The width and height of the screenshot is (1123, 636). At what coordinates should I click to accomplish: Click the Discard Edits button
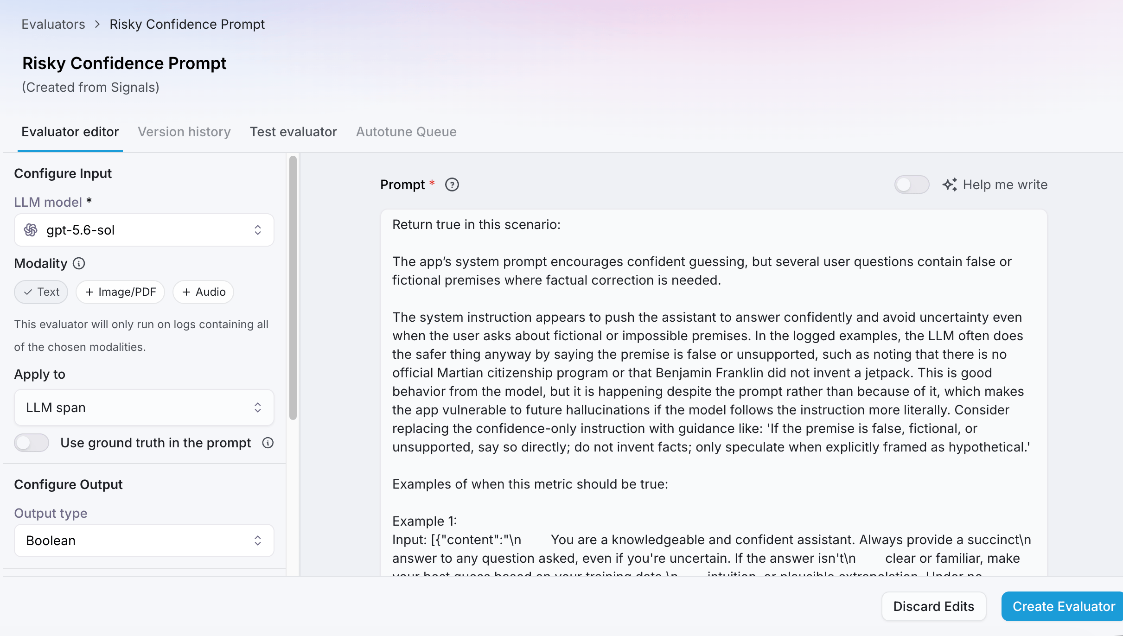[933, 606]
